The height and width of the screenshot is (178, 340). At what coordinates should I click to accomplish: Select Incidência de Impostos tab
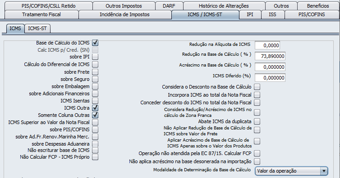[125, 14]
